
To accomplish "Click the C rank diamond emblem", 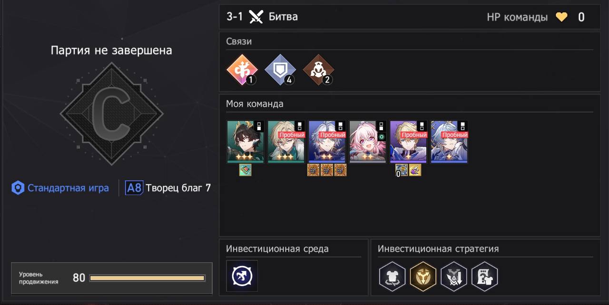I will point(111,114).
